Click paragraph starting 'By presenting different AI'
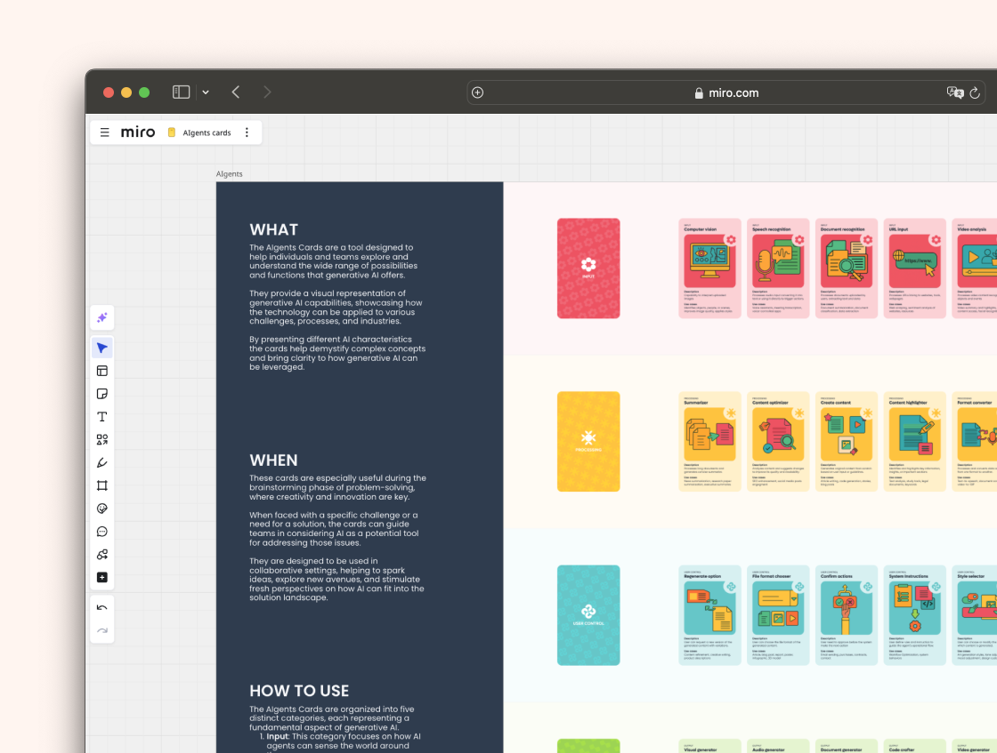Viewport: 997px width, 753px height. click(337, 353)
